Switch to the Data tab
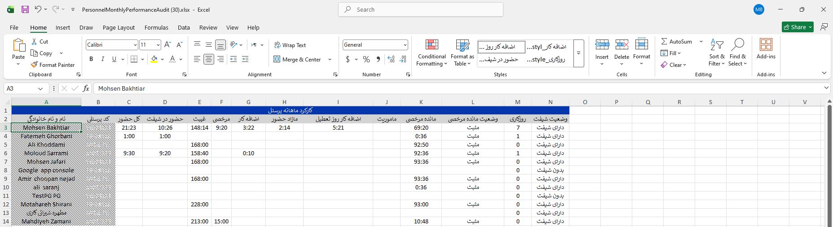 pos(184,27)
